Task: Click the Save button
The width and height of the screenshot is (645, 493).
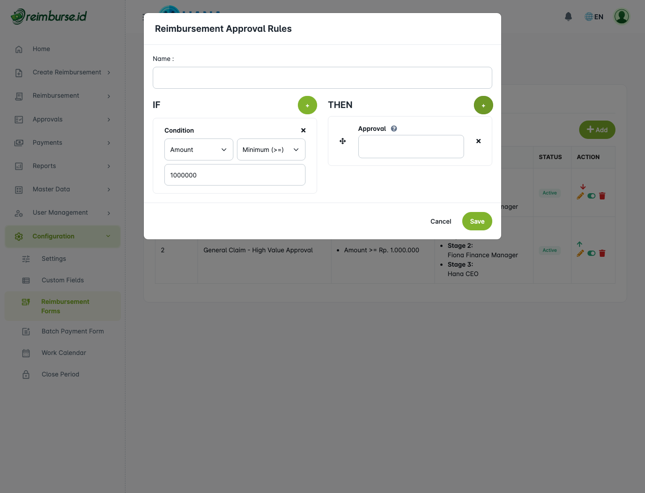Action: [477, 221]
